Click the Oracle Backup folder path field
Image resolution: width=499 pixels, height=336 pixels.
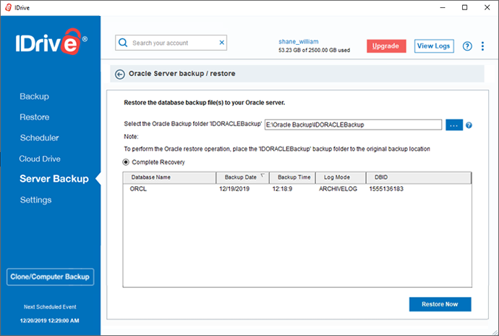pos(353,125)
